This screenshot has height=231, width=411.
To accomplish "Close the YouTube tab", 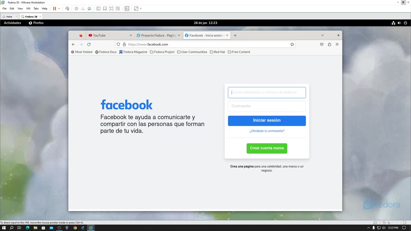I will coord(131,36).
